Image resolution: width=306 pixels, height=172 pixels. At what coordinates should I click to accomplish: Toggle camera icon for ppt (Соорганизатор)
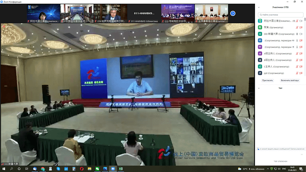point(301,73)
